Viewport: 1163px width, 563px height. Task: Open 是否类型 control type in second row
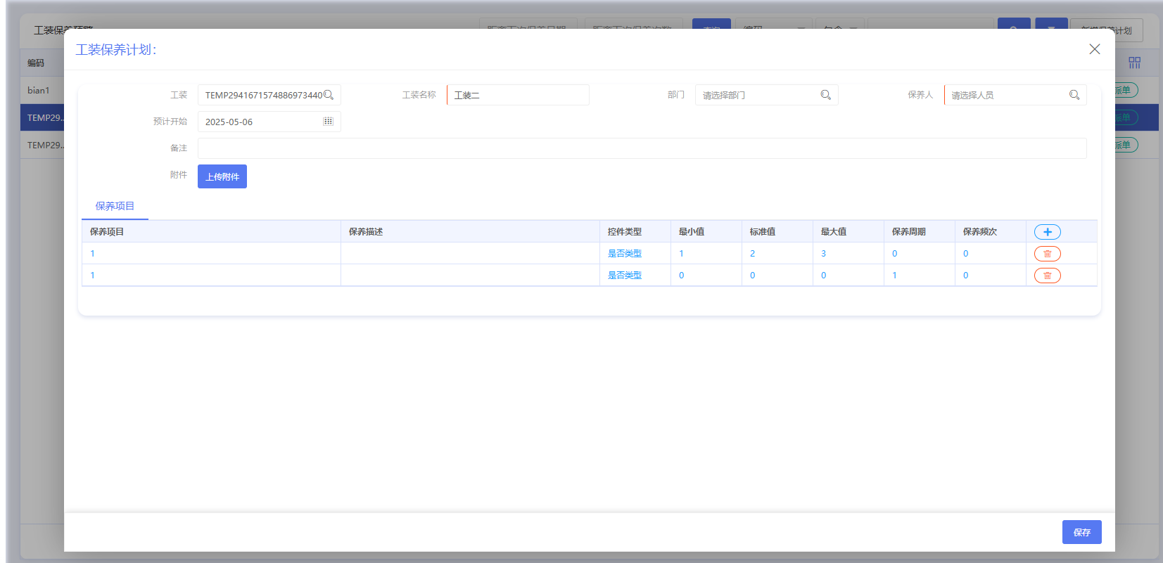pyautogui.click(x=625, y=276)
